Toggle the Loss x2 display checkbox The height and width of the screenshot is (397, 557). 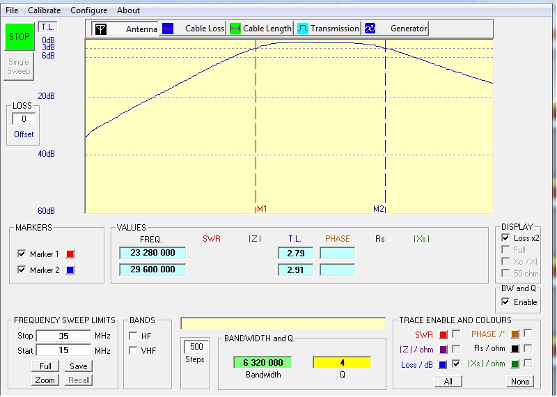505,238
